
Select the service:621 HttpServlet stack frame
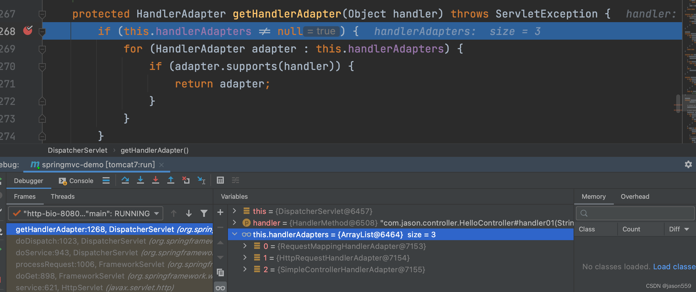(110, 288)
